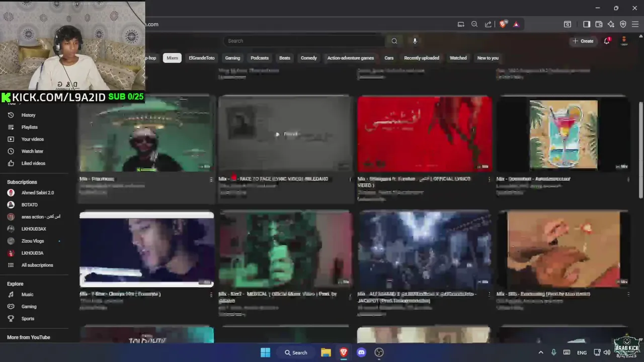Image resolution: width=644 pixels, height=362 pixels.
Task: Open the Windows Start menu
Action: coord(265,352)
